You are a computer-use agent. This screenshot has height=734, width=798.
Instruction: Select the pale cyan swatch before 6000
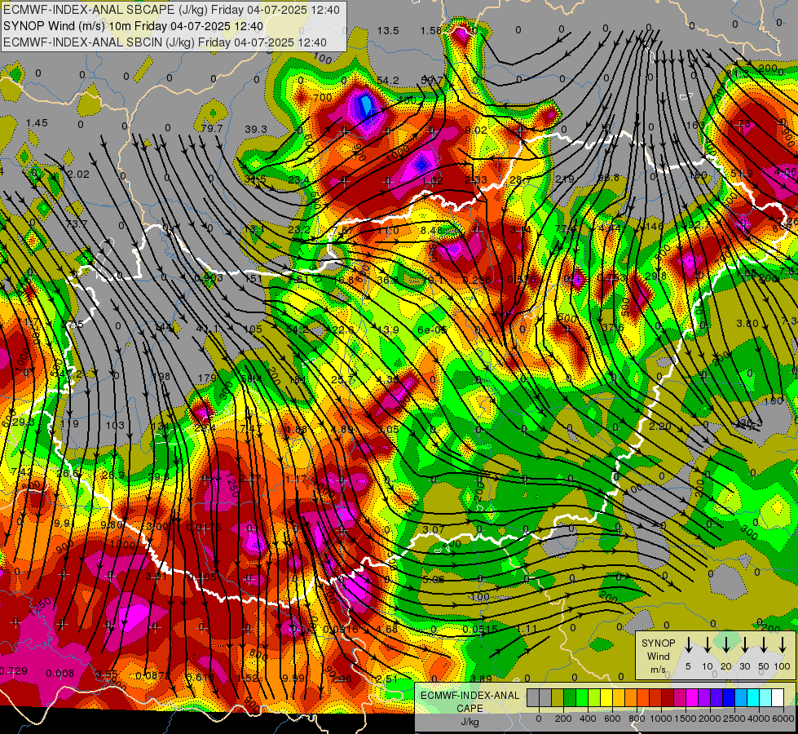(x=765, y=697)
